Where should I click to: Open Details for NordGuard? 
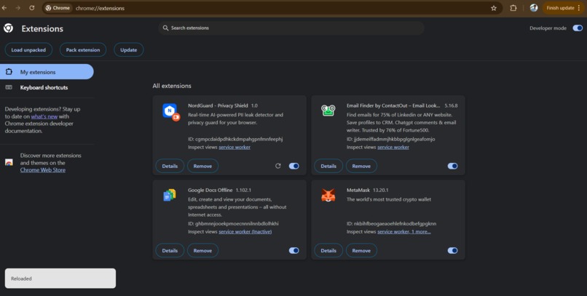tap(170, 166)
